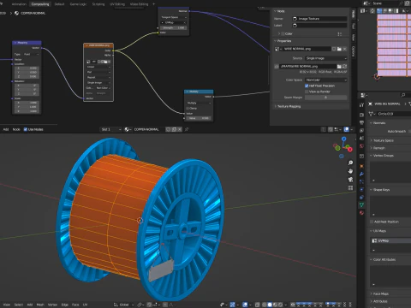Adjust the Normal Map Strength slider
Screen dimensions: 411x308
pyautogui.click(x=174, y=28)
